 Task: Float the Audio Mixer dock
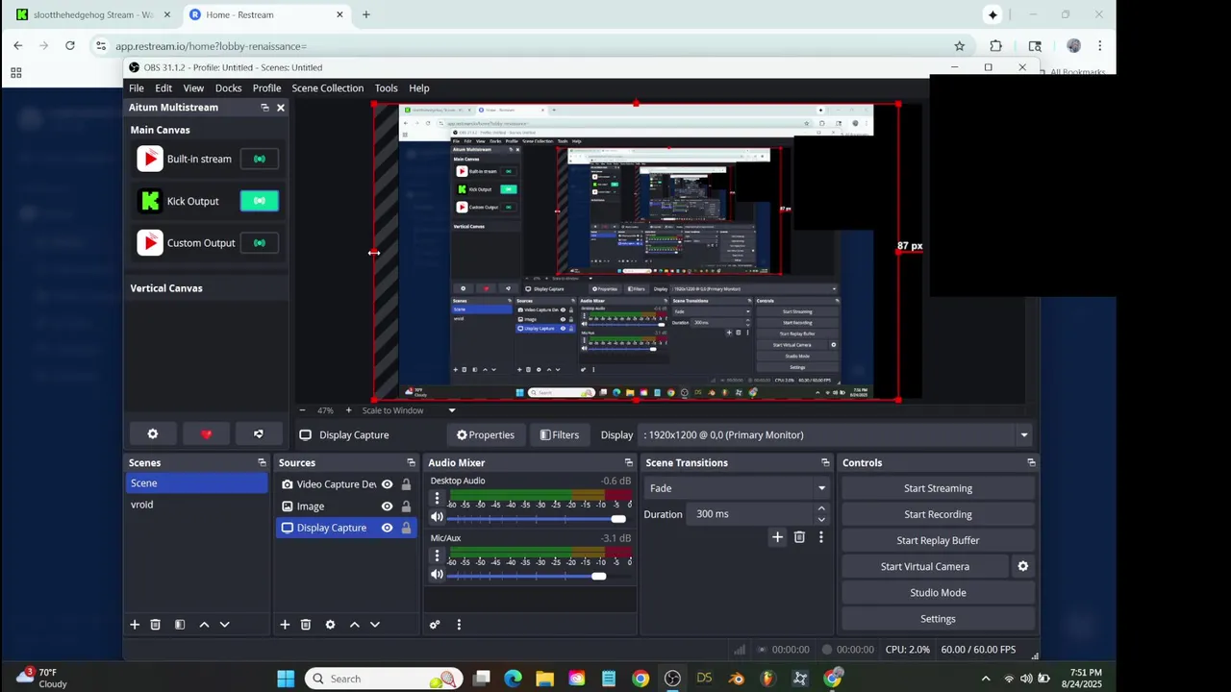tap(629, 462)
